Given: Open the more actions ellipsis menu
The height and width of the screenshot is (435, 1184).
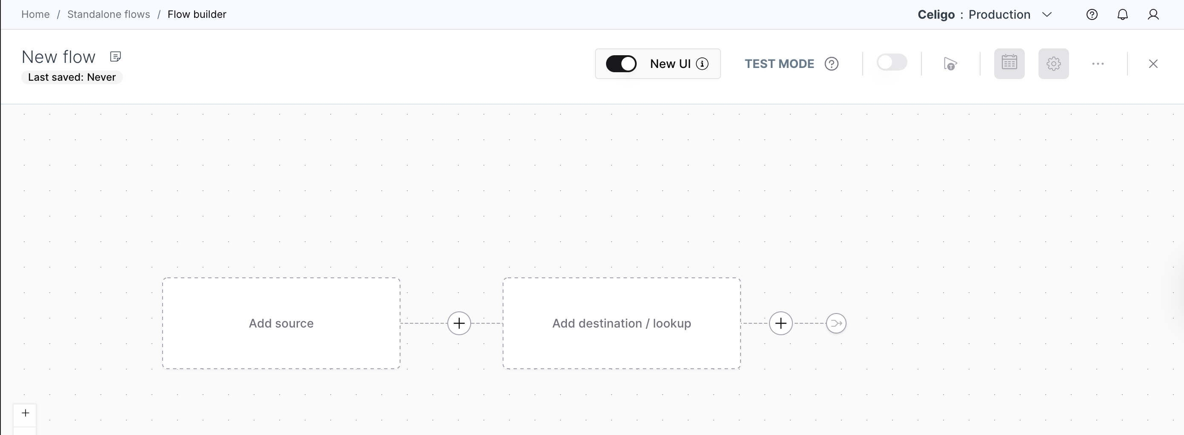Looking at the screenshot, I should [x=1098, y=63].
